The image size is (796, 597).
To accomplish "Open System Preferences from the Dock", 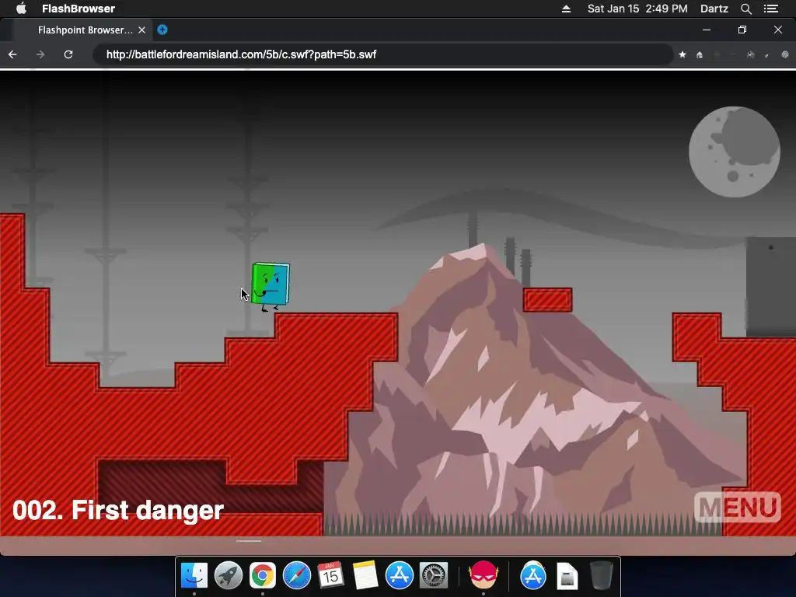I will [434, 575].
